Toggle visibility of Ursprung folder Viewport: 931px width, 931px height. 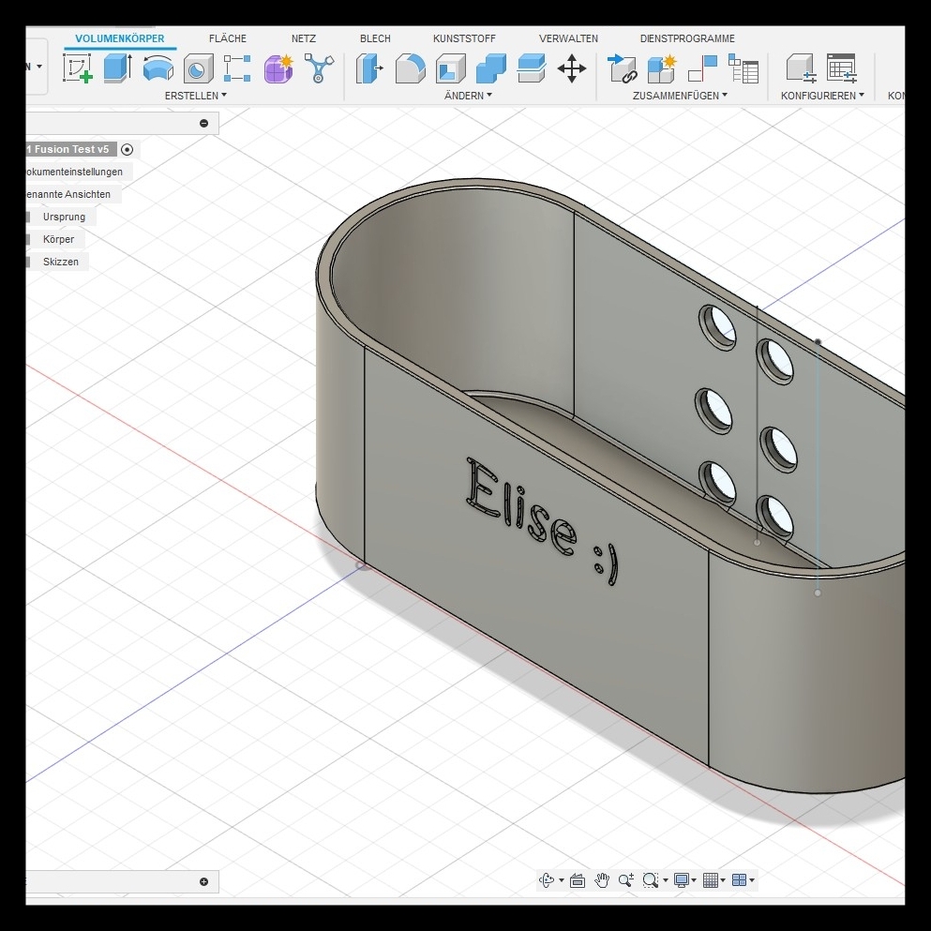click(30, 218)
